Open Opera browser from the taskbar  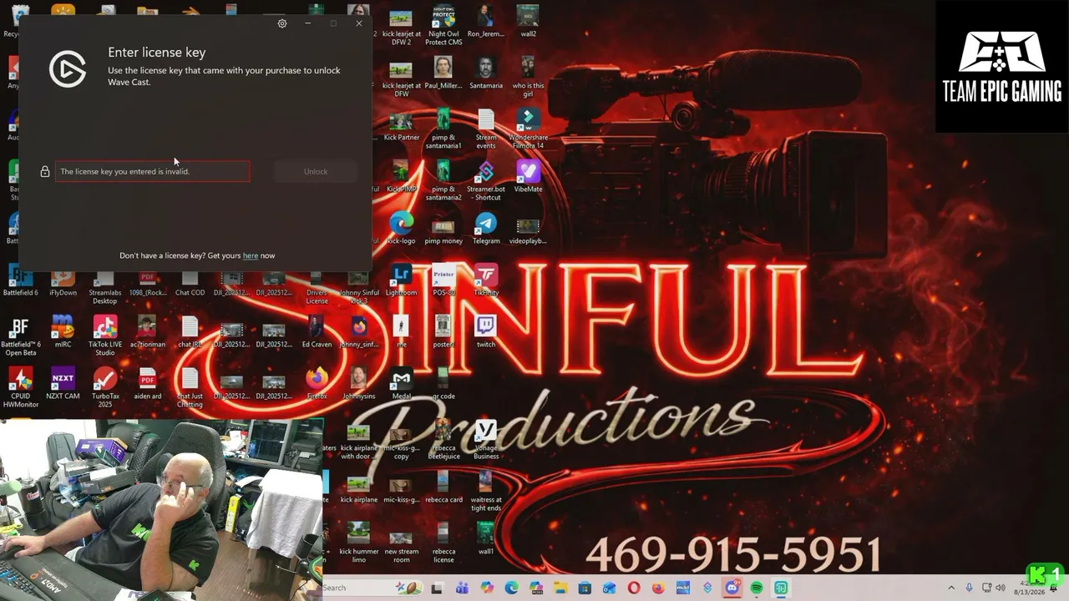pyautogui.click(x=634, y=588)
